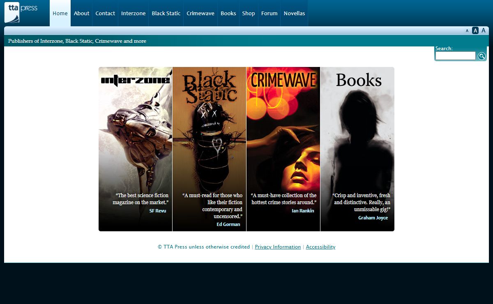The height and width of the screenshot is (304, 493).
Task: Open the Crimewave cover panel
Action: [x=283, y=149]
